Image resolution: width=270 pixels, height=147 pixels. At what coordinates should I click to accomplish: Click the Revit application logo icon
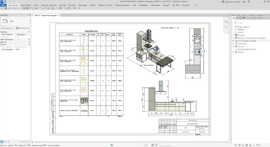point(2,2)
